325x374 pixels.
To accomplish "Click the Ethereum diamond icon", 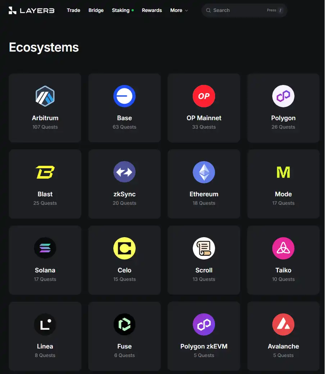I will (204, 172).
